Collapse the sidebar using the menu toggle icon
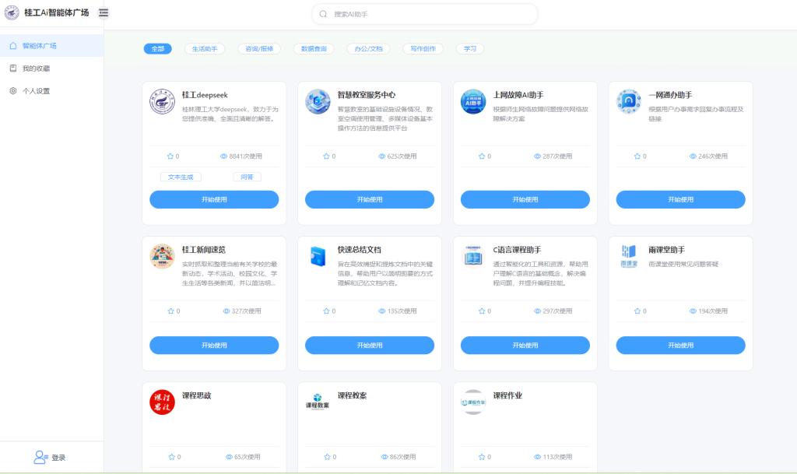 click(104, 12)
